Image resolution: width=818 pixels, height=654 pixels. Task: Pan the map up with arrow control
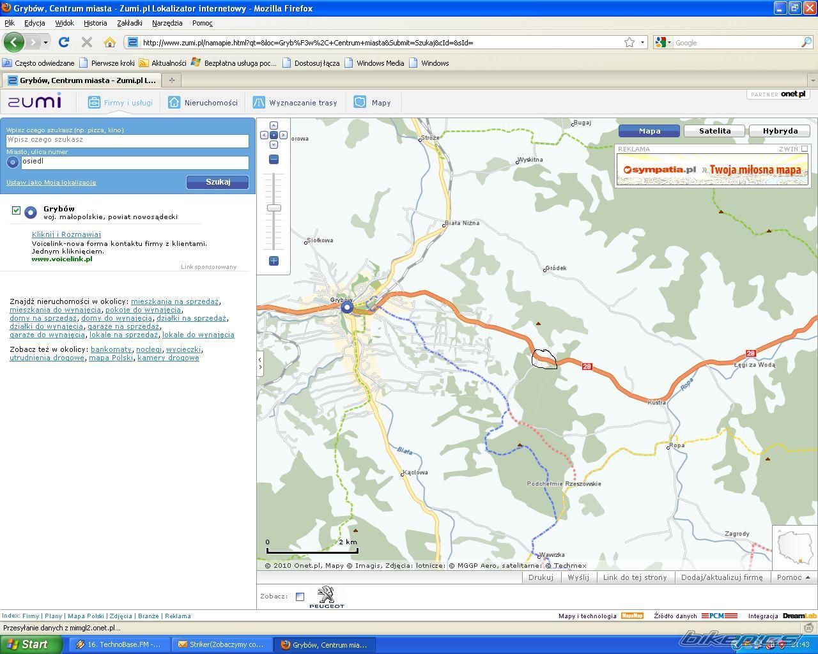click(x=274, y=126)
